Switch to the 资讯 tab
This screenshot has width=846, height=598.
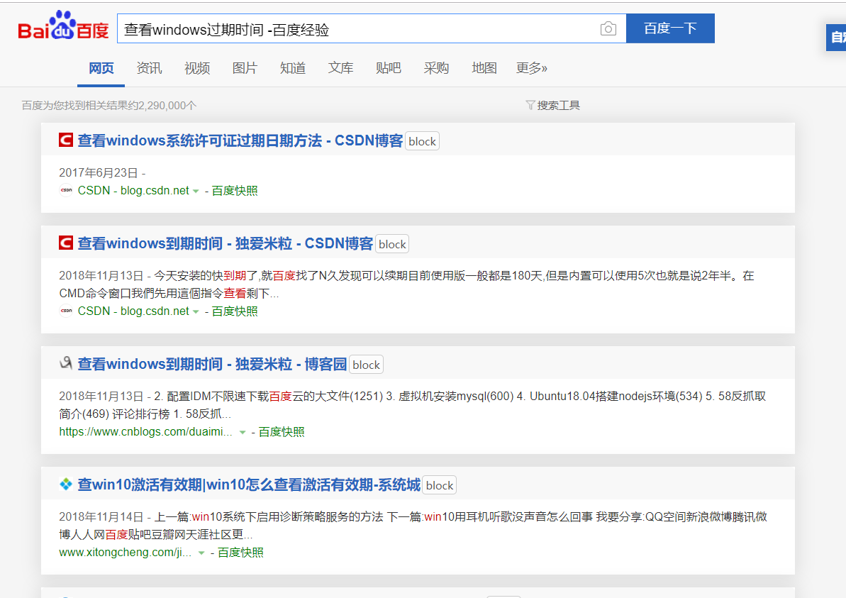(x=149, y=68)
